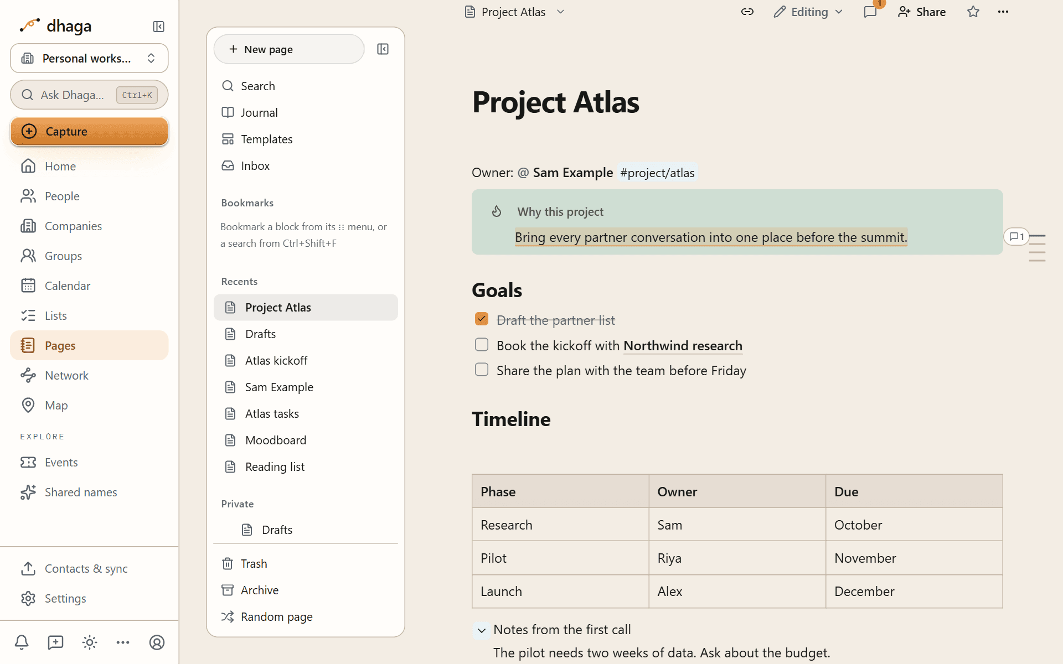This screenshot has height=664, width=1063.
Task: Open the notifications bell
Action: pyautogui.click(x=22, y=642)
